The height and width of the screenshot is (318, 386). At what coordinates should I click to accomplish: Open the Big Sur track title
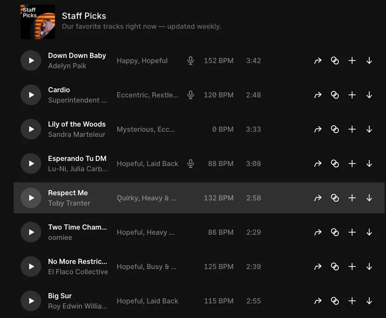(60, 296)
